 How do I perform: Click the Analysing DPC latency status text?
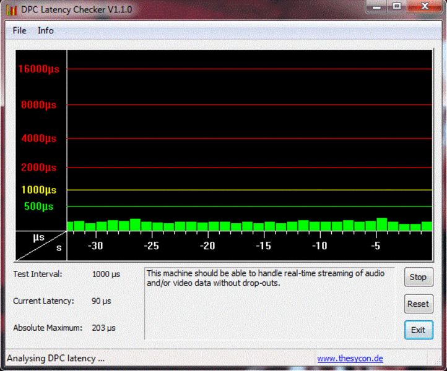tap(56, 358)
